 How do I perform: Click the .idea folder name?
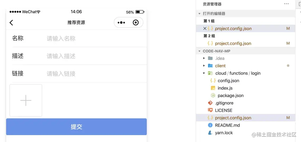(x=220, y=58)
